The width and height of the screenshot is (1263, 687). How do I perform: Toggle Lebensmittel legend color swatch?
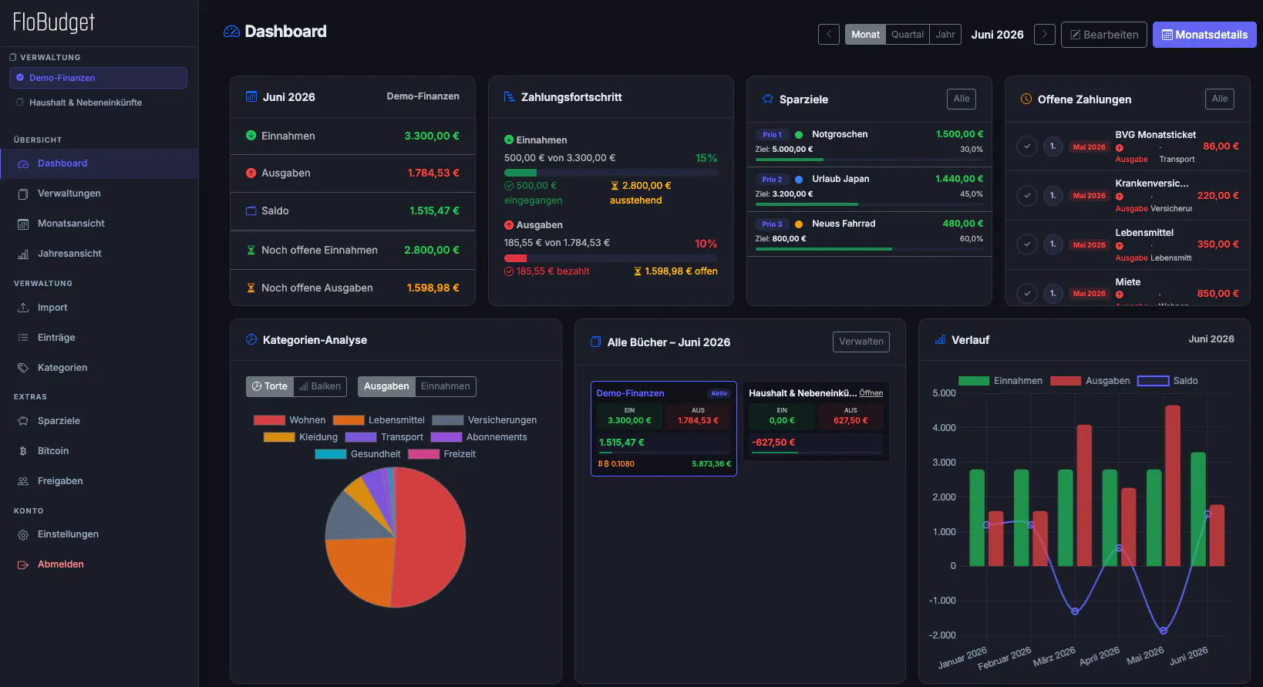[x=349, y=420]
